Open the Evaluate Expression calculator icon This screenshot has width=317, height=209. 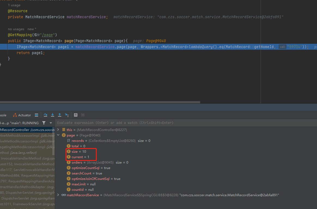pyautogui.click(x=76, y=115)
